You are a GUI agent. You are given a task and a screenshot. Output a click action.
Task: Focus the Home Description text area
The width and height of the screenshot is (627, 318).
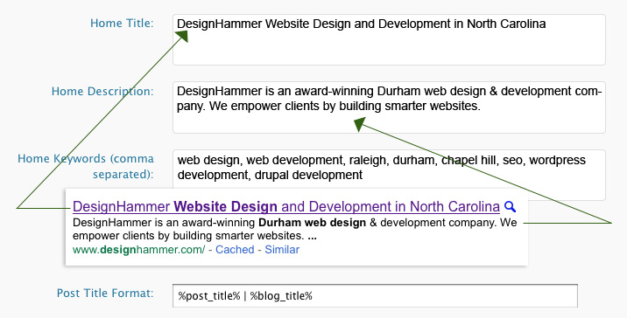click(x=389, y=107)
